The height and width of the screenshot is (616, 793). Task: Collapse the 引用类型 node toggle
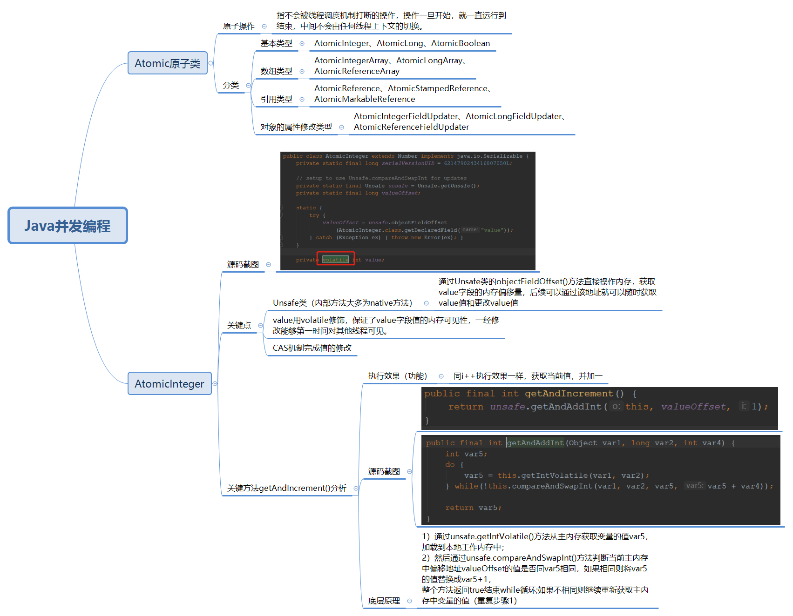tap(302, 100)
